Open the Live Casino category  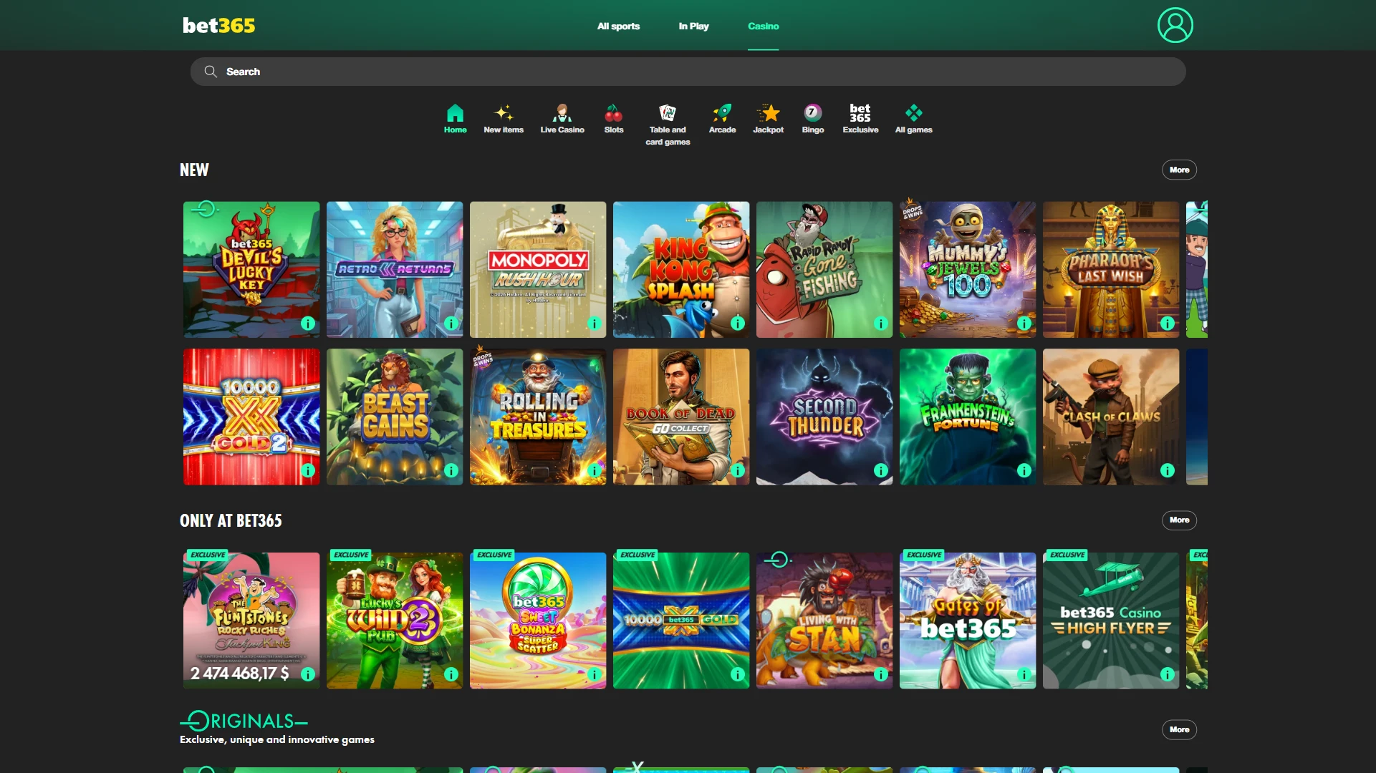tap(562, 120)
